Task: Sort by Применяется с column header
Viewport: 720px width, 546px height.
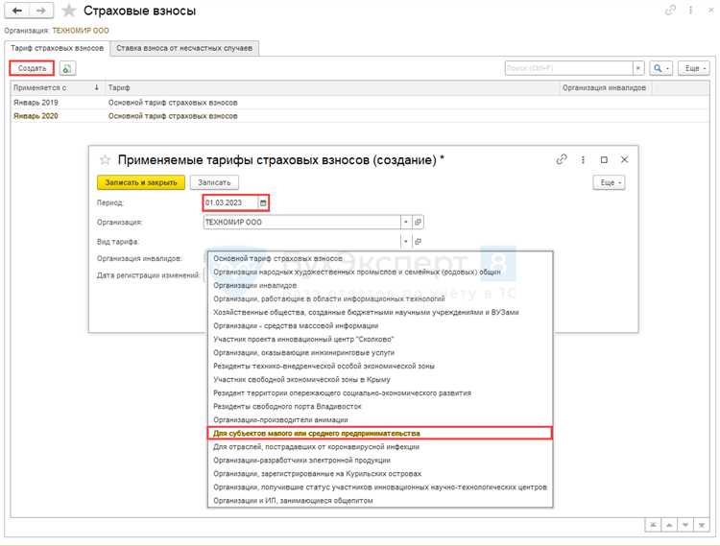Action: [57, 87]
